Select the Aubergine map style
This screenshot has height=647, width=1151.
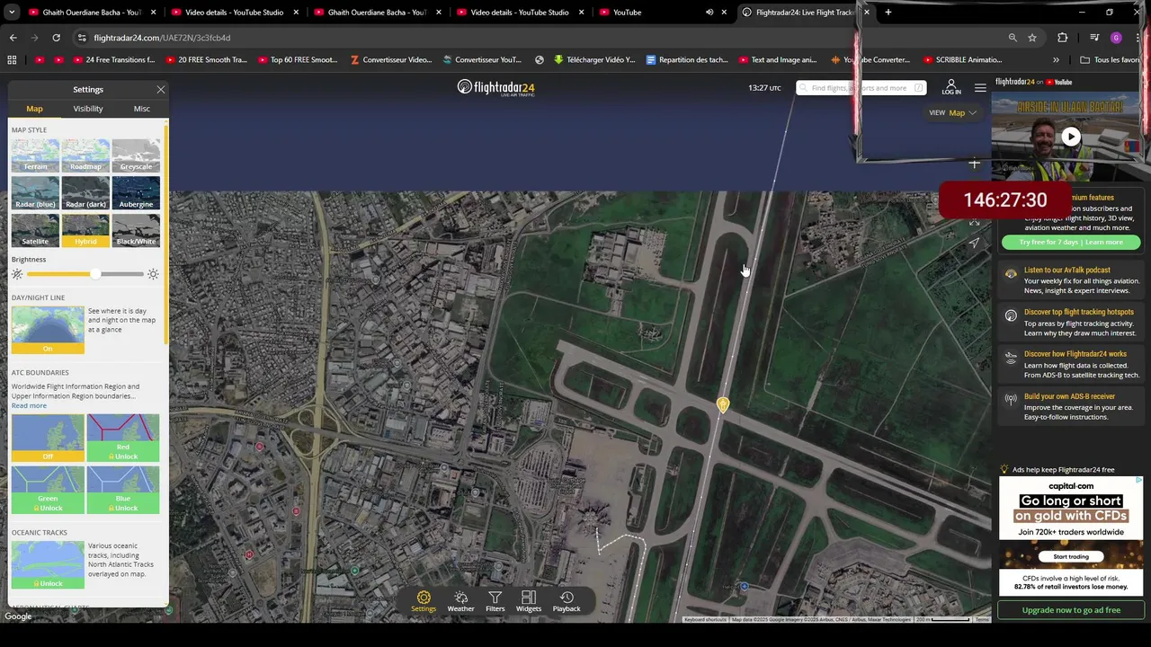point(136,192)
